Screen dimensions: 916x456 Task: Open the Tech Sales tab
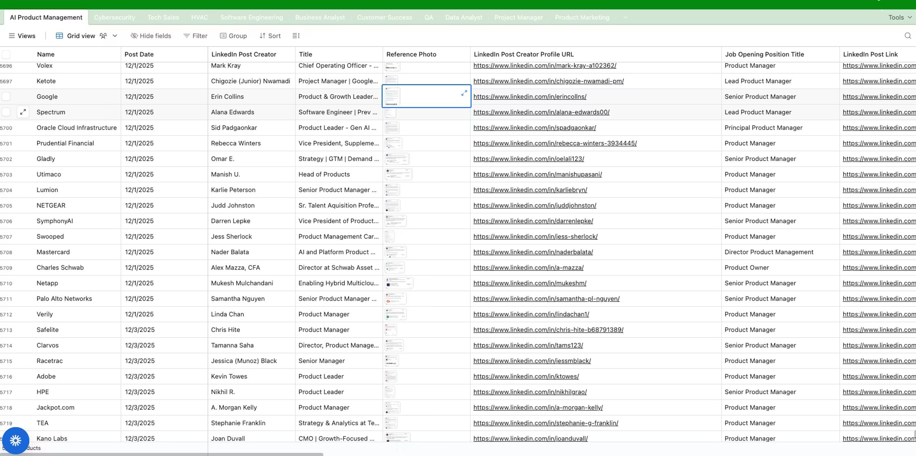[163, 17]
